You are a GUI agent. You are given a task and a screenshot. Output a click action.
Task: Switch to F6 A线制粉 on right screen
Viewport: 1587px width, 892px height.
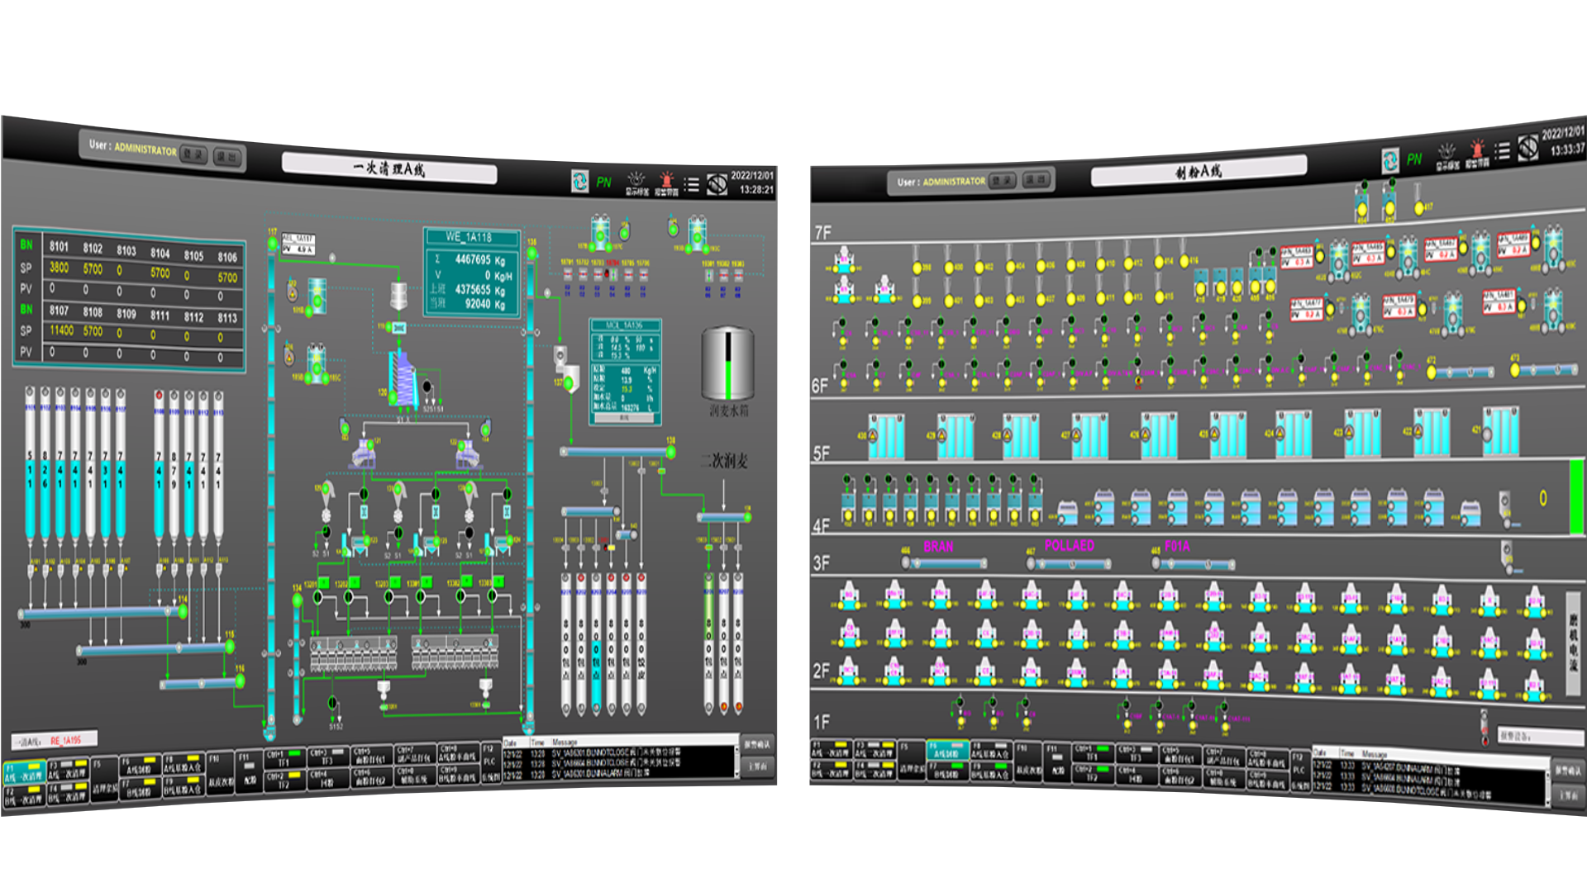(947, 750)
